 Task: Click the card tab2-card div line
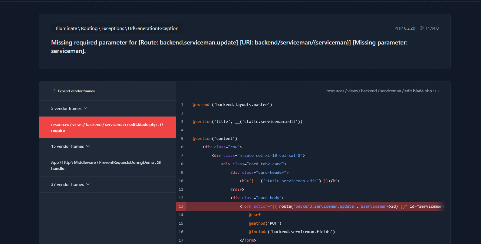(254, 164)
